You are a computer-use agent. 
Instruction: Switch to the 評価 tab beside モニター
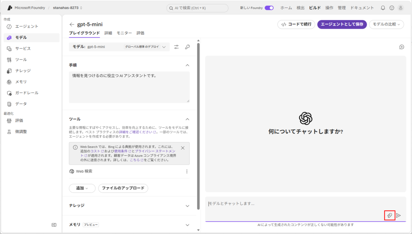[140, 33]
